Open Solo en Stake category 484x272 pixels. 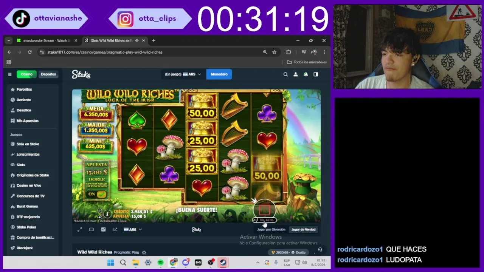click(x=32, y=144)
